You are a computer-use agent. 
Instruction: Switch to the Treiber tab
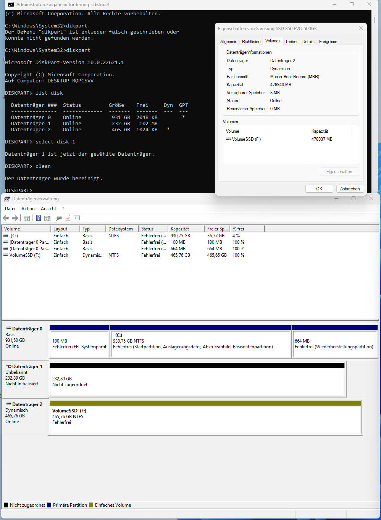pos(291,42)
